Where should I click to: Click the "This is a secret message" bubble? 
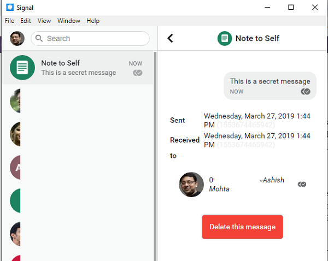pos(270,86)
